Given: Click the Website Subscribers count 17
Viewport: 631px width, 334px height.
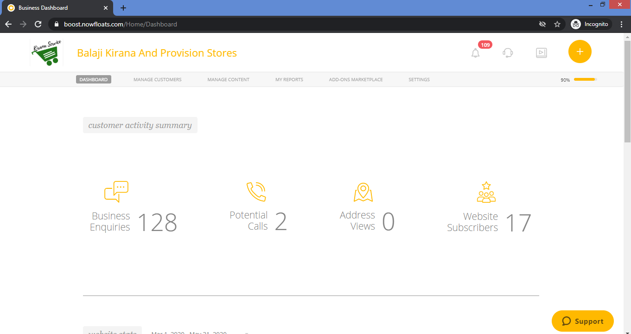Looking at the screenshot, I should click(518, 223).
